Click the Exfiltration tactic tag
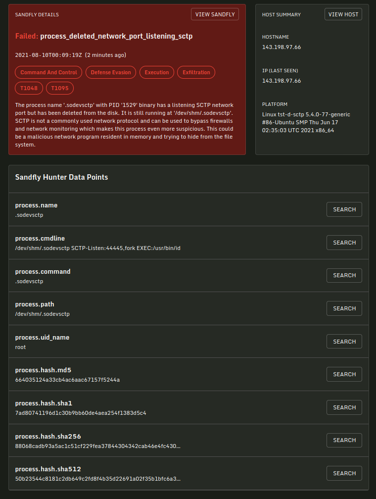Screen dimensions: 376x499 coord(196,72)
